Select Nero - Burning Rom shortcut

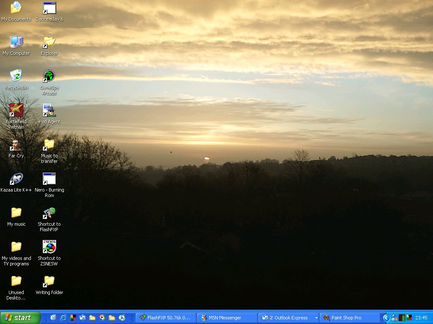49,179
